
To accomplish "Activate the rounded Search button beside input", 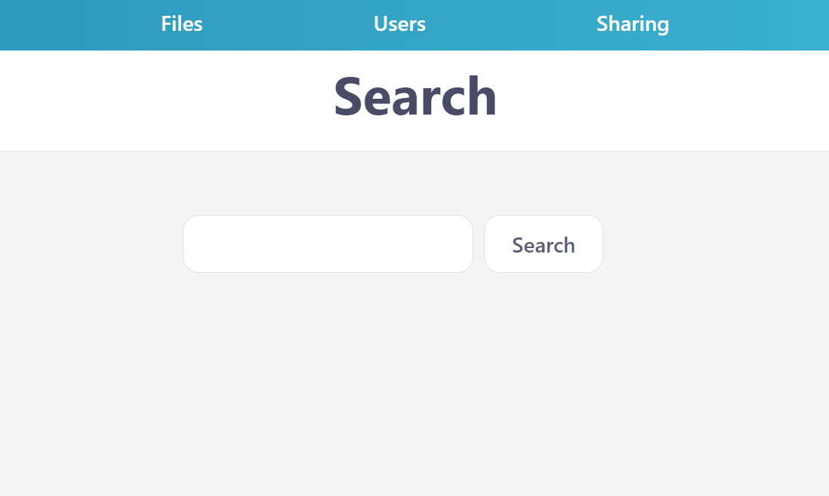I will click(x=544, y=243).
